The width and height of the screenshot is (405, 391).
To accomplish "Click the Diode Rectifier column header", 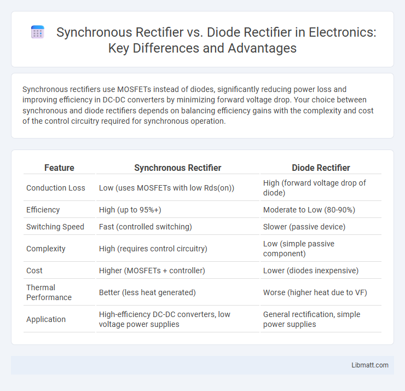I will 321,168.
